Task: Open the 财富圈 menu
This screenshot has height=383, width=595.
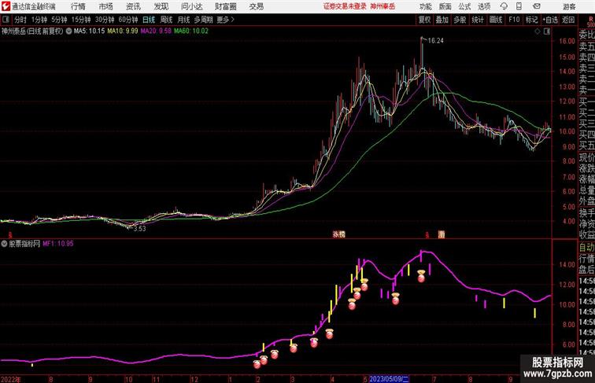Action: [x=225, y=6]
